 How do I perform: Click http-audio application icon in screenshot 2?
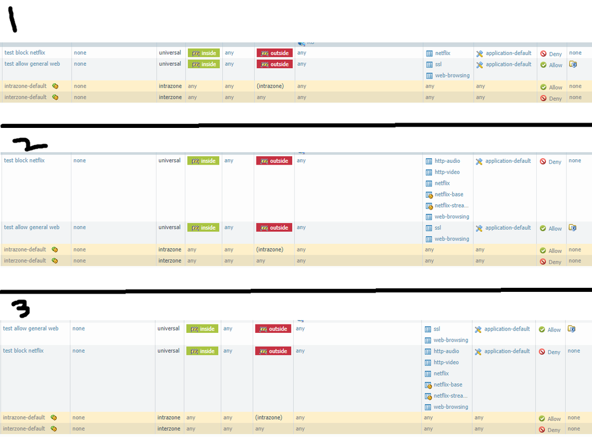click(x=429, y=162)
